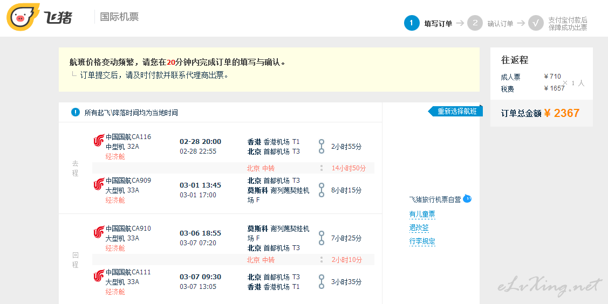Open the 退改签 policy link
The image size is (608, 304).
click(419, 227)
